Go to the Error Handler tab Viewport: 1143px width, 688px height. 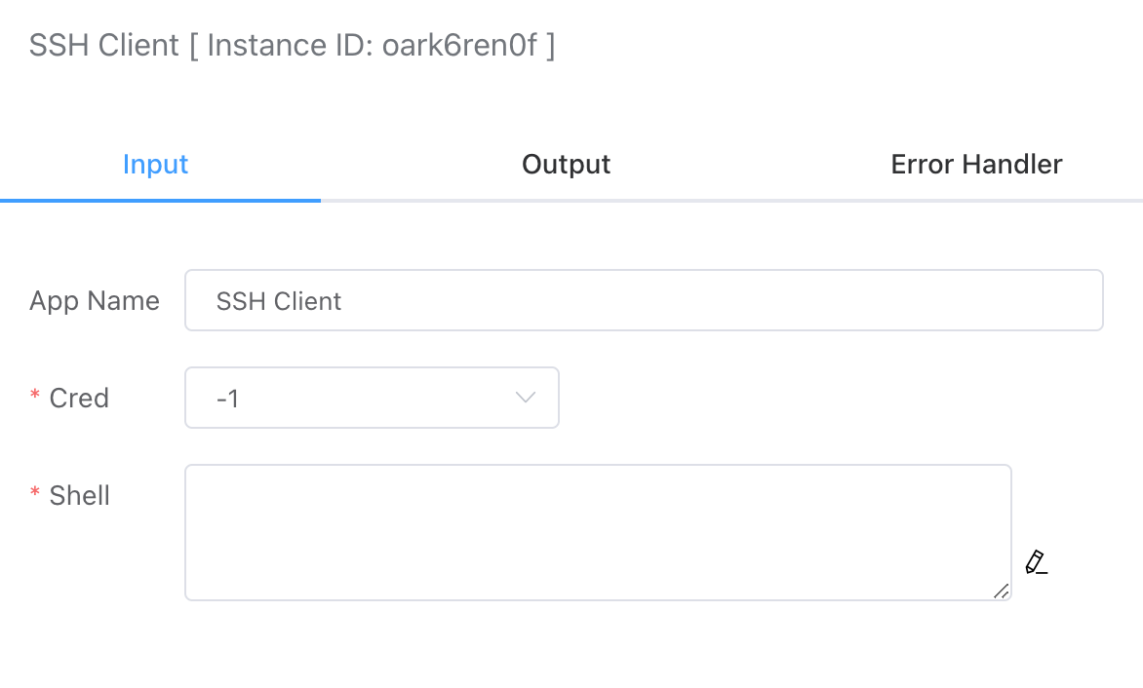point(976,164)
